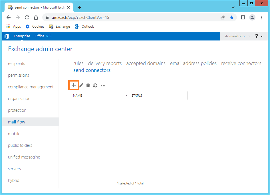Image resolution: width=270 pixels, height=195 pixels.
Task: Reload the page in the browser
Action: coord(27,17)
